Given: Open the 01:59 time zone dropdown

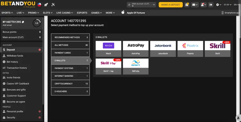Looking at the screenshot, I should (227, 5).
